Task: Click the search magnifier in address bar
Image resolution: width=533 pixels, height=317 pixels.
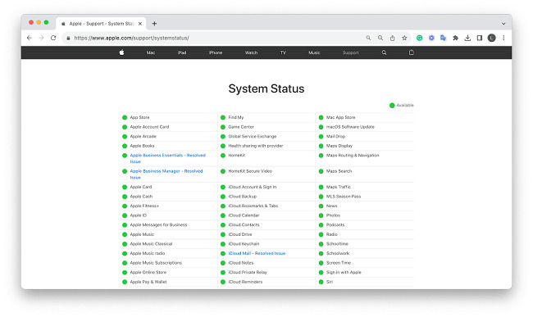Action: click(368, 38)
